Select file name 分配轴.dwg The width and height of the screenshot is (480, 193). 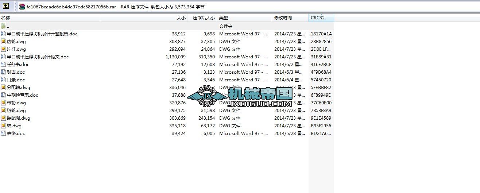coord(19,87)
